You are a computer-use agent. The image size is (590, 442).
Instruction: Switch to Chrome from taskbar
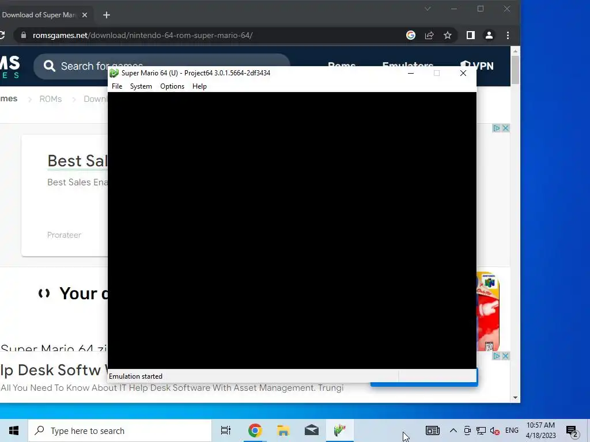coord(255,430)
